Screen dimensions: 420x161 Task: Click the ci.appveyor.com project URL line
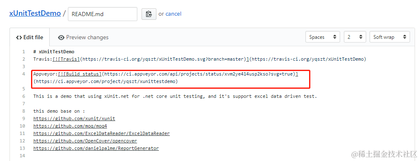(106, 81)
